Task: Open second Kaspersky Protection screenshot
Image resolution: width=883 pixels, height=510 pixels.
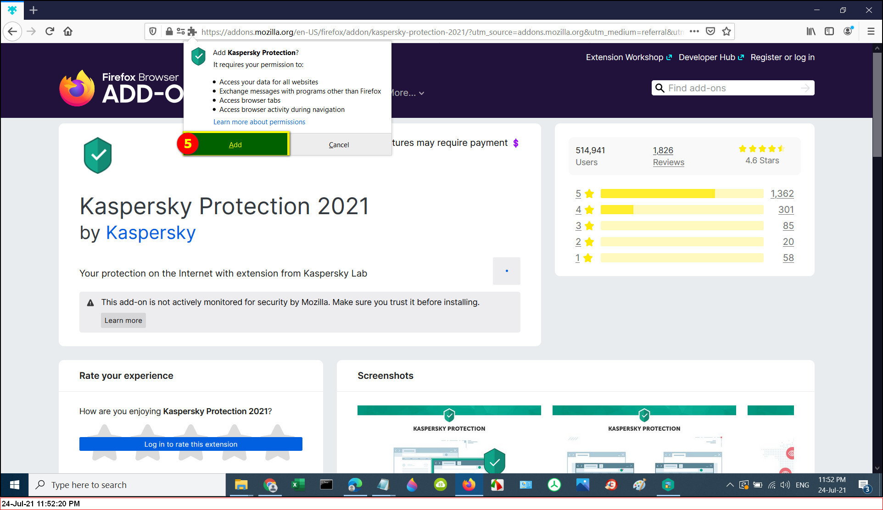Action: (644, 439)
